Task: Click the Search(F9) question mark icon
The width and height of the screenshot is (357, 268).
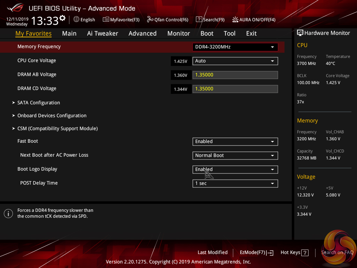Action: 199,20
